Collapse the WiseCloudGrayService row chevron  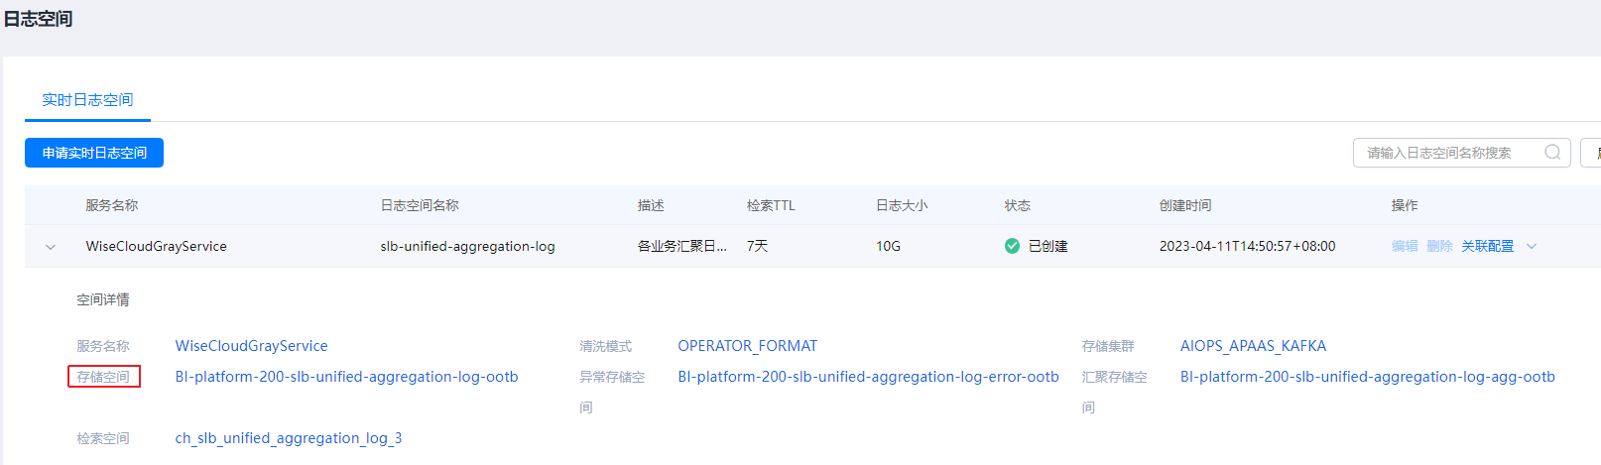pos(51,247)
